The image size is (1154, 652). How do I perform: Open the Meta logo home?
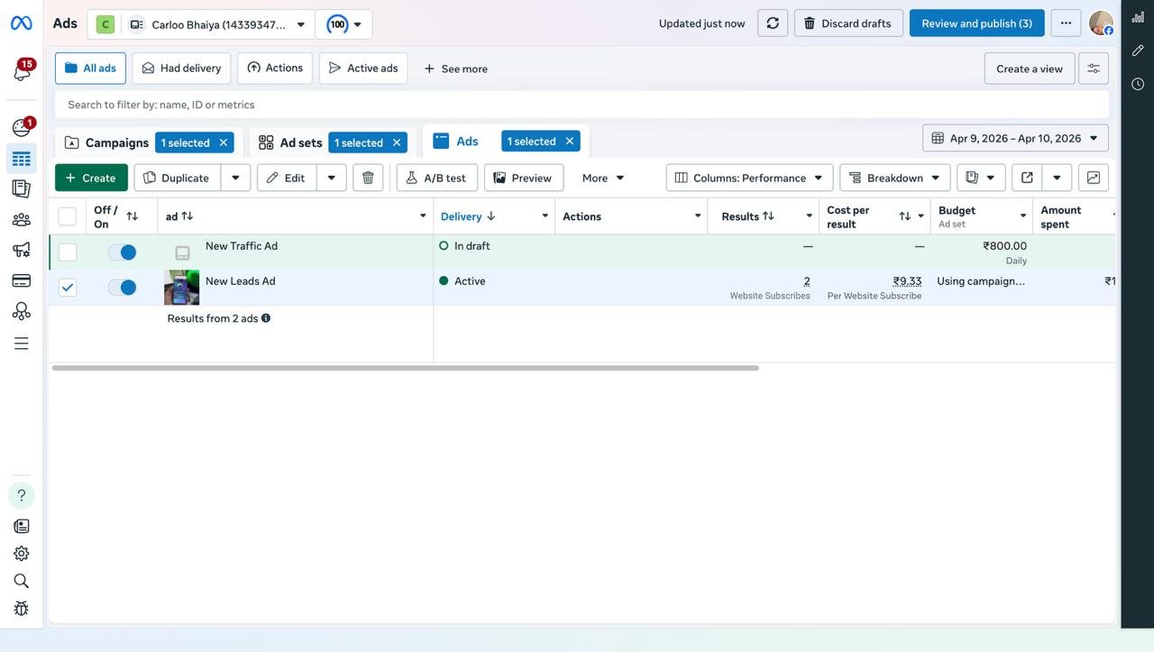coord(21,23)
